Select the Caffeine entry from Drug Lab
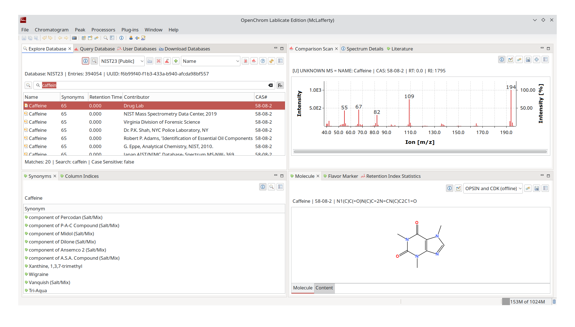The height and width of the screenshot is (327, 575). (84, 106)
